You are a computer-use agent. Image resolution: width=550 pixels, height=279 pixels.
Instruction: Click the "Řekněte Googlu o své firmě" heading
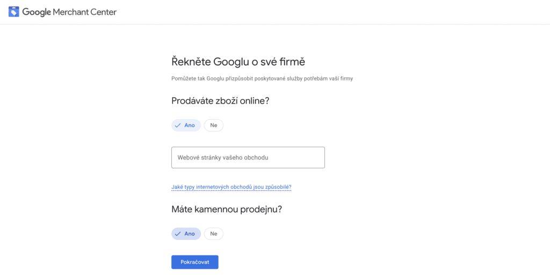[238, 62]
